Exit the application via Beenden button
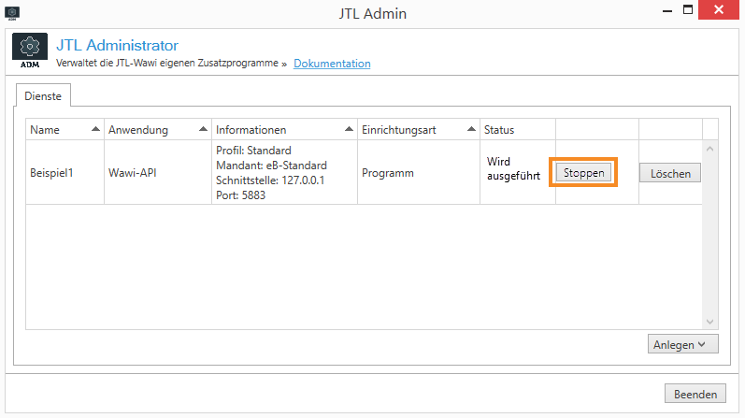This screenshot has height=418, width=745. pos(695,394)
